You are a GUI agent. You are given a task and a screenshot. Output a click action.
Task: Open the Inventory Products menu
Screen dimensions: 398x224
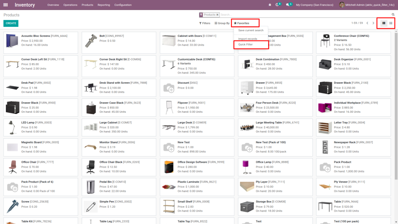(x=87, y=5)
